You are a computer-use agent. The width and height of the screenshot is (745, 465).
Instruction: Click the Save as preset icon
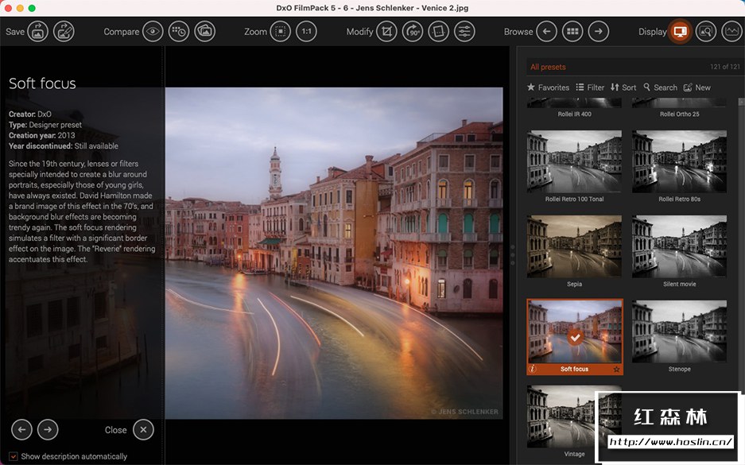point(64,32)
